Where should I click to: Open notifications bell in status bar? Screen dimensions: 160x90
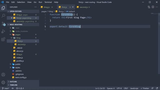tap(157, 88)
